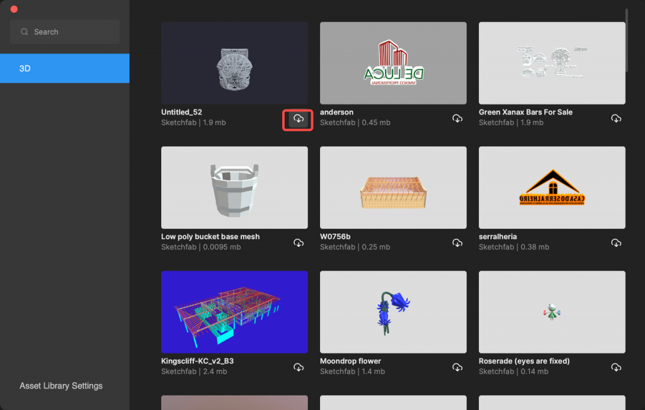The width and height of the screenshot is (645, 410).
Task: Download the Untitled_52 model
Action: tap(298, 119)
